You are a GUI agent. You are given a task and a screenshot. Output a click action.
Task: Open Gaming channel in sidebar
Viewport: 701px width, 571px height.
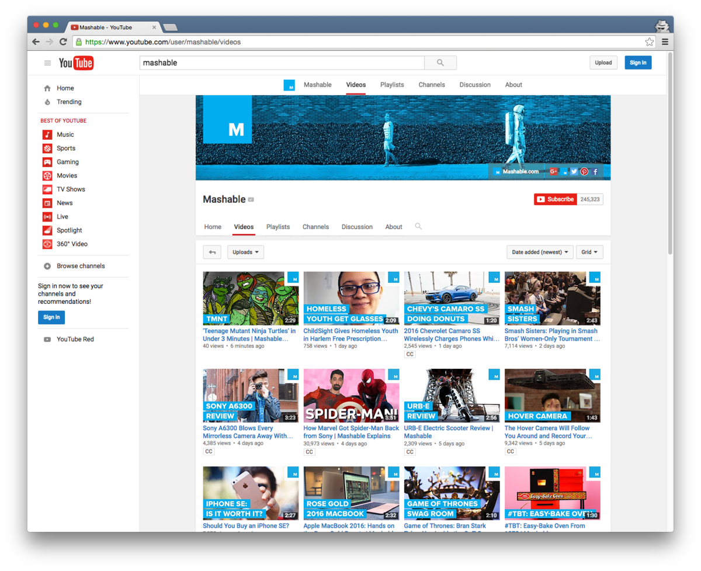click(67, 162)
